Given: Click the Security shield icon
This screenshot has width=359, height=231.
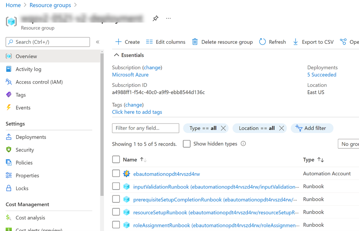Looking at the screenshot, I should click(9, 149).
